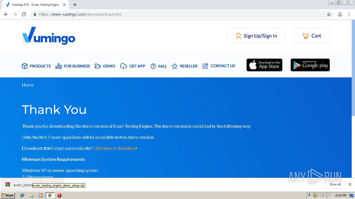The width and height of the screenshot is (355, 199).
Task: Click the FAQ question mark icon
Action: click(153, 66)
